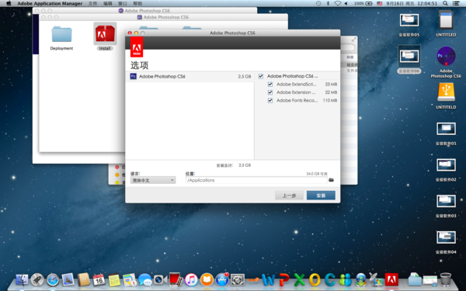Open the 安装软件02 screenshot on the desktop
This screenshot has width=466, height=291.
click(x=446, y=165)
